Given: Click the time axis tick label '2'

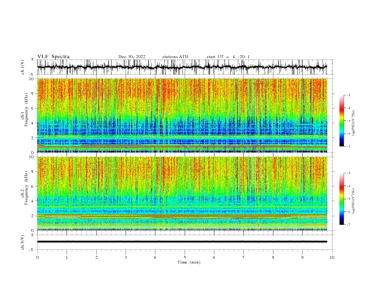Looking at the screenshot, I should pyautogui.click(x=96, y=257).
